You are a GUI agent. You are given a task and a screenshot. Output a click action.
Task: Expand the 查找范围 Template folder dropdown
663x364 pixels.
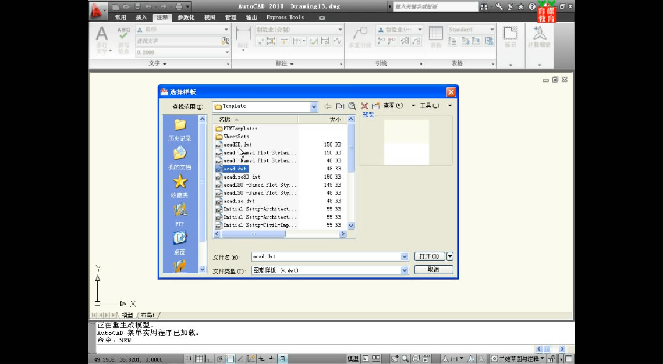[314, 107]
